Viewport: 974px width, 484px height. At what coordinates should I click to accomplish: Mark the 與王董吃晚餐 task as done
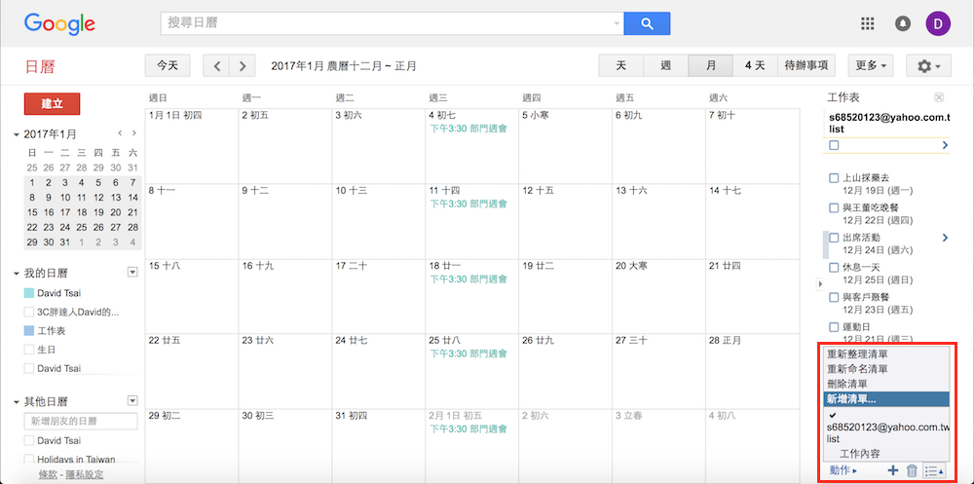coord(834,207)
